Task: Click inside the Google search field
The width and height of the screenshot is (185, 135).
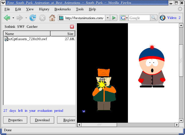Action: coord(139,18)
